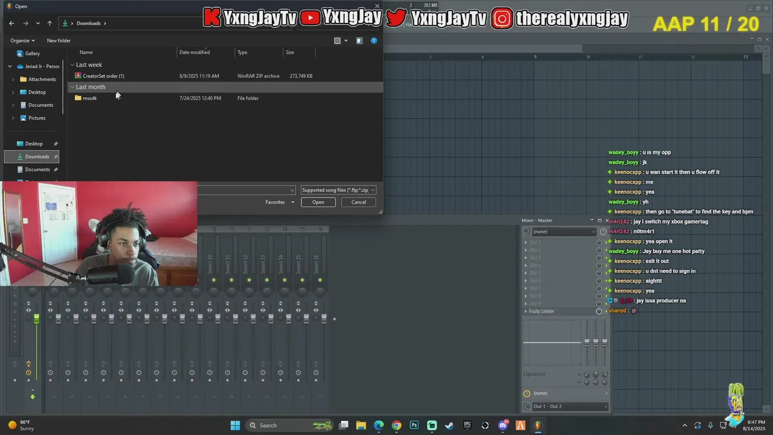Open Windows Start menu
The width and height of the screenshot is (773, 435).
pos(235,425)
